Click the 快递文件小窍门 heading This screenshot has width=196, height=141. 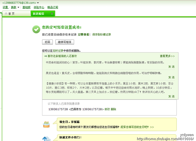(x=70, y=137)
